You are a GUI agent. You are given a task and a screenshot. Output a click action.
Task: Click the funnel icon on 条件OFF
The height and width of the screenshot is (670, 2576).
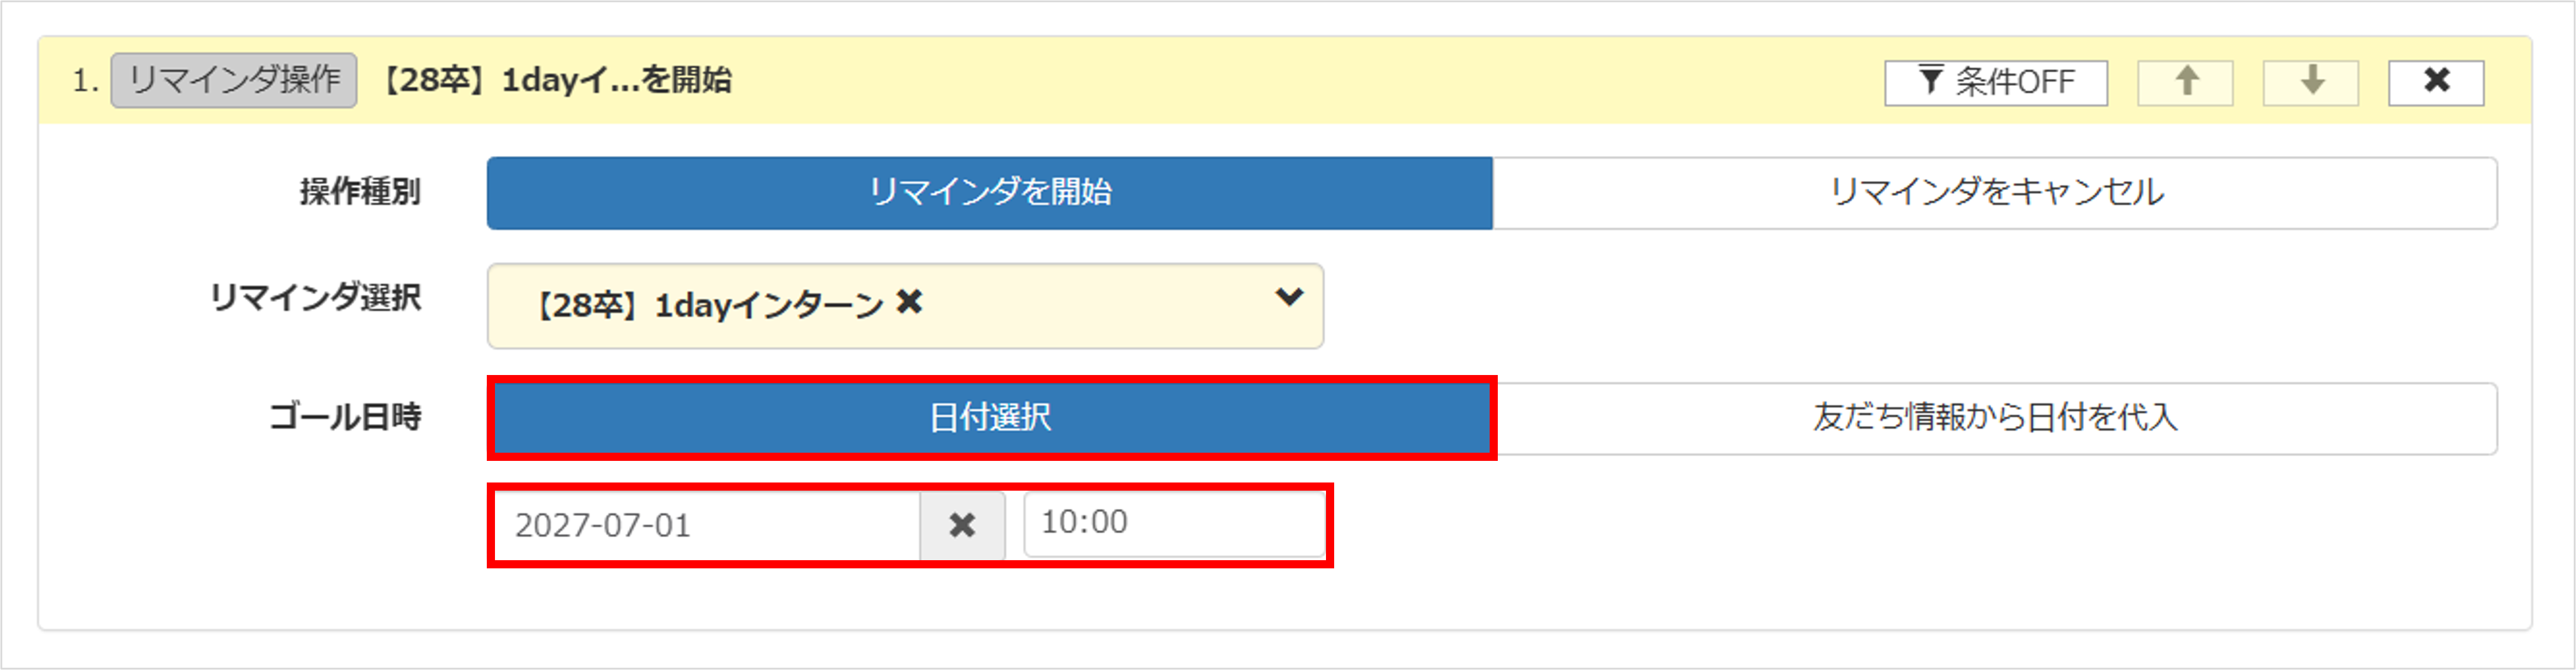coord(1931,81)
